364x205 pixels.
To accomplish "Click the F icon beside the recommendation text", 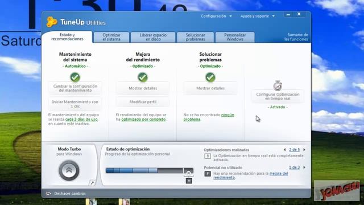I will pyautogui.click(x=208, y=174).
